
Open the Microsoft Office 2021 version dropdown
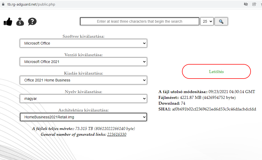tap(83, 62)
